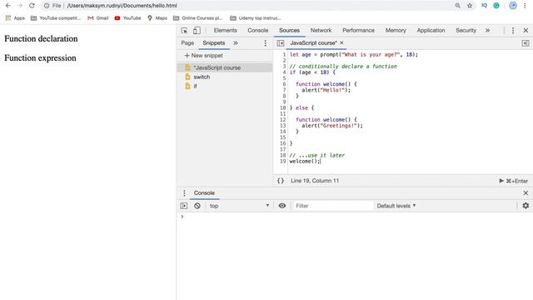Screen dimensions: 533x300
Task: Click the console prompt line
Action: [355, 217]
